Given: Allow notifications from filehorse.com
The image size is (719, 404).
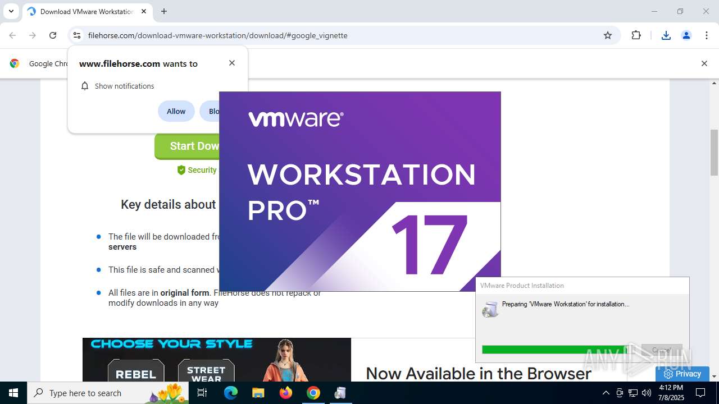Looking at the screenshot, I should [x=176, y=111].
